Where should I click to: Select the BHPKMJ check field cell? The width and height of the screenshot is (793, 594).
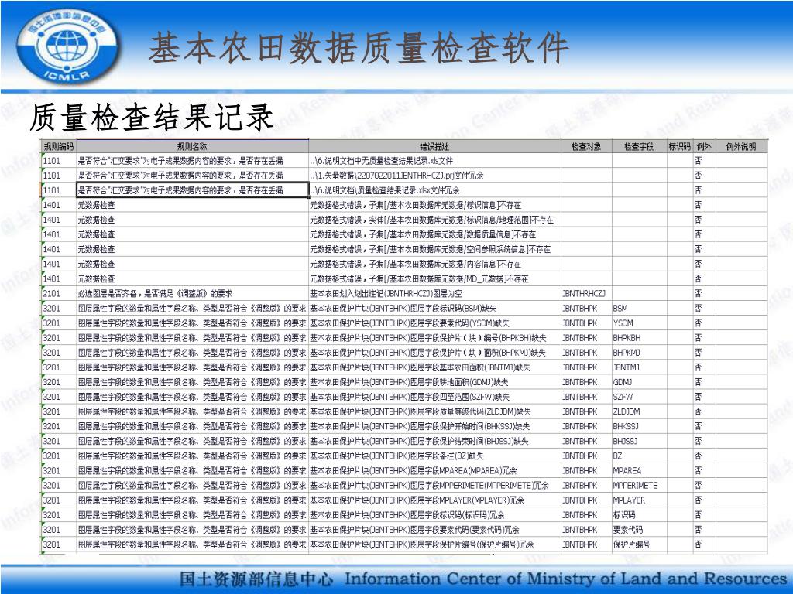639,353
